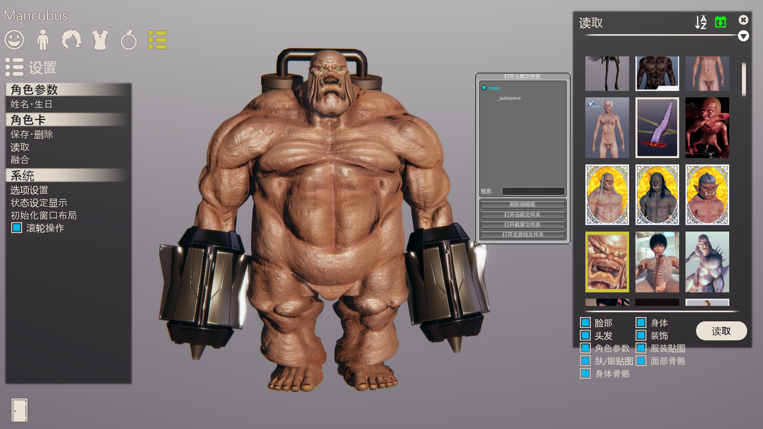Toggle the 面部骨骼 checkbox
The image size is (763, 429).
(641, 360)
